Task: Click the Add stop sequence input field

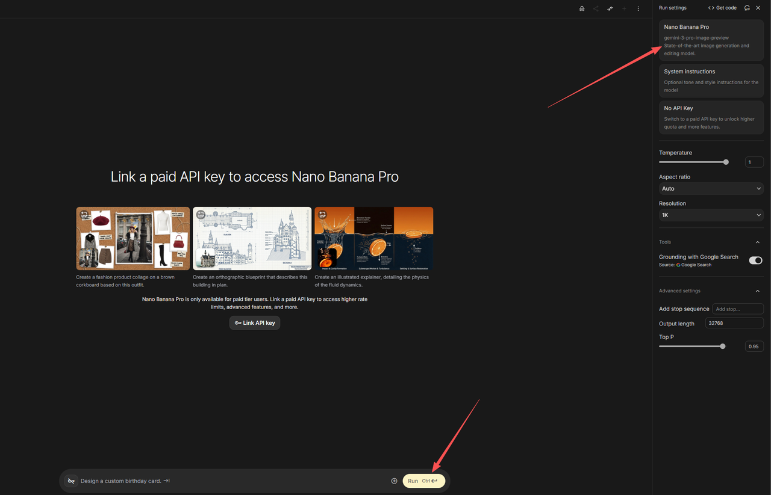Action: pos(737,309)
